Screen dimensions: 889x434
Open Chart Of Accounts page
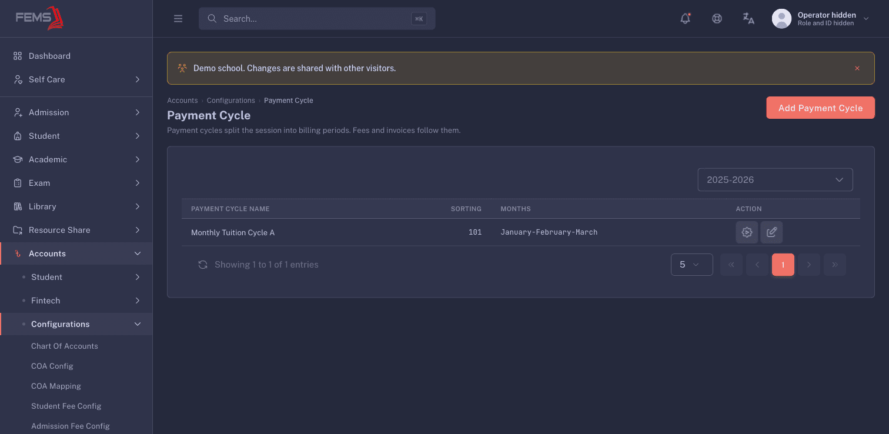pyautogui.click(x=65, y=346)
